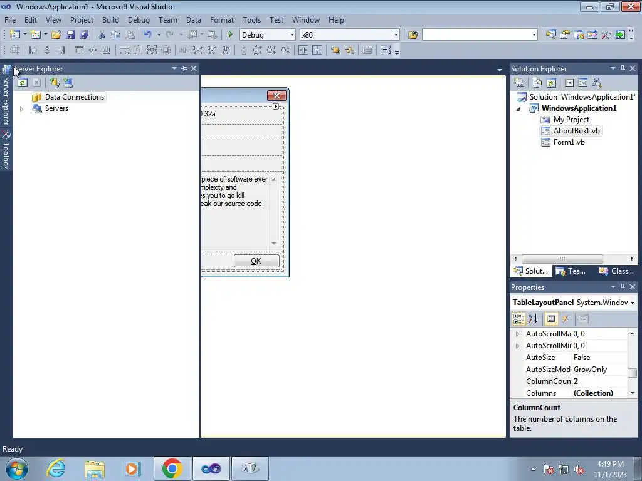Image resolution: width=642 pixels, height=481 pixels.
Task: Cut selection using the scissors icon
Action: point(102,35)
